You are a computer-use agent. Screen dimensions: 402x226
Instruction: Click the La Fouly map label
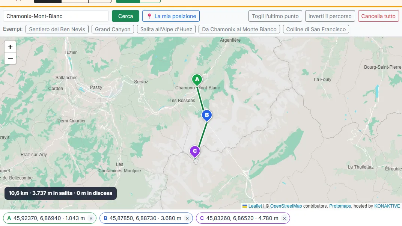click(x=322, y=80)
